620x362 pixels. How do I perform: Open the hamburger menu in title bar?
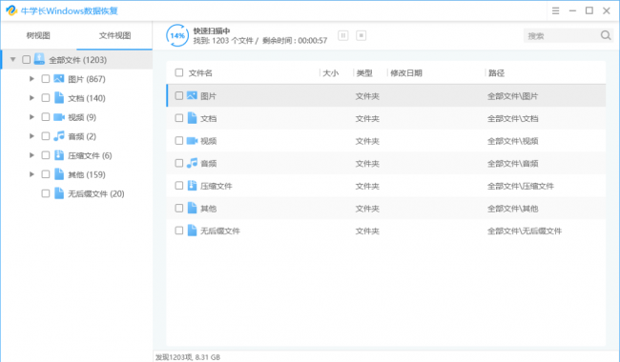555,10
